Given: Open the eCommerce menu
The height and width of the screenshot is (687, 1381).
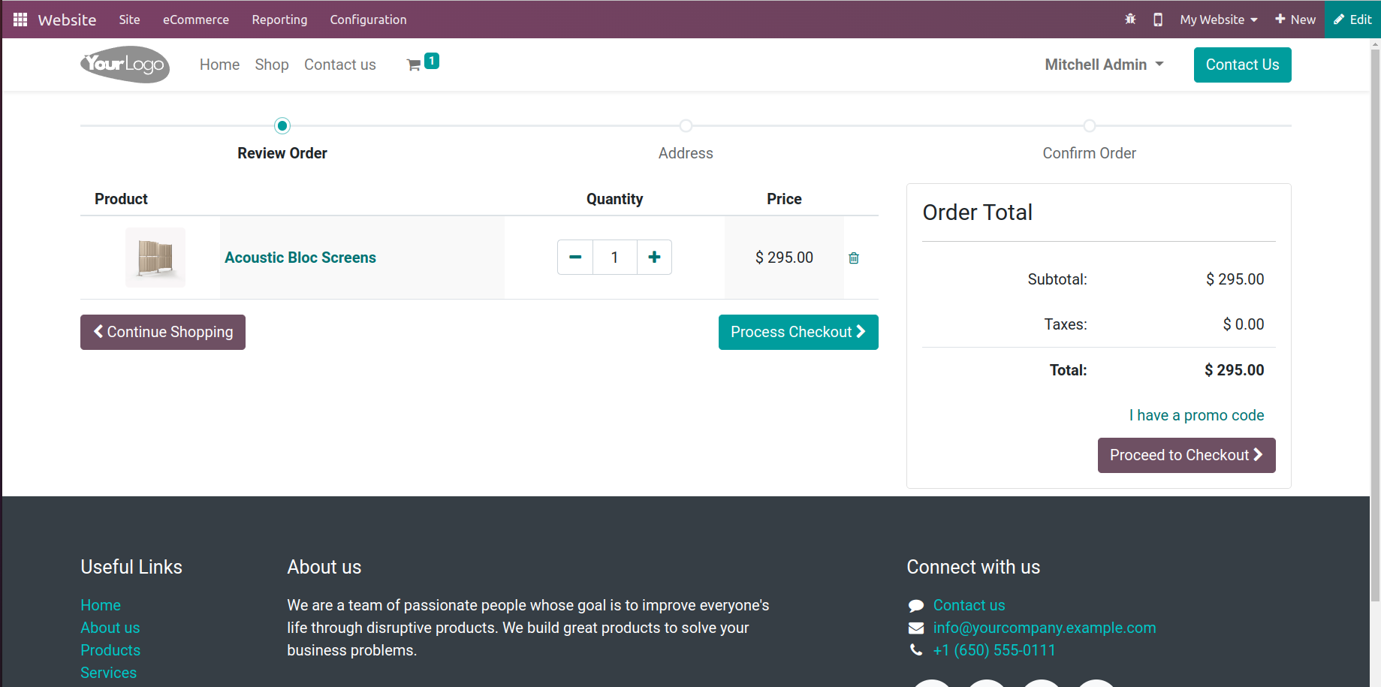Looking at the screenshot, I should tap(196, 20).
